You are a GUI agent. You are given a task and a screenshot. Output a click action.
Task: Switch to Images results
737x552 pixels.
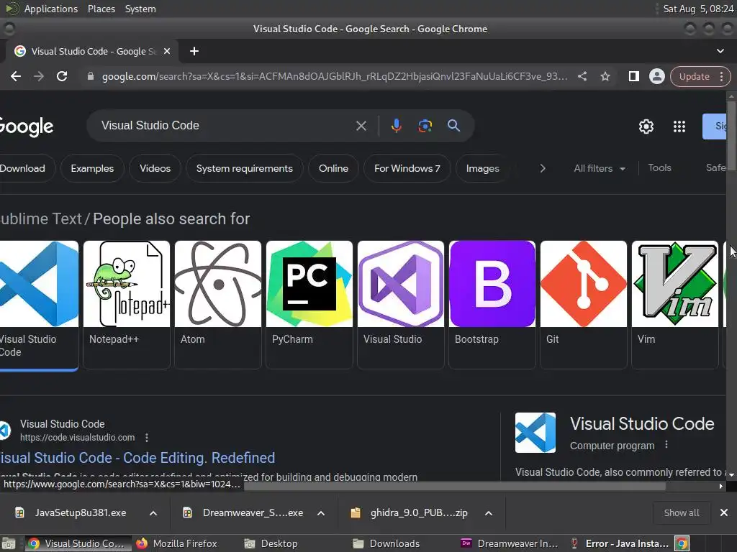click(x=483, y=168)
